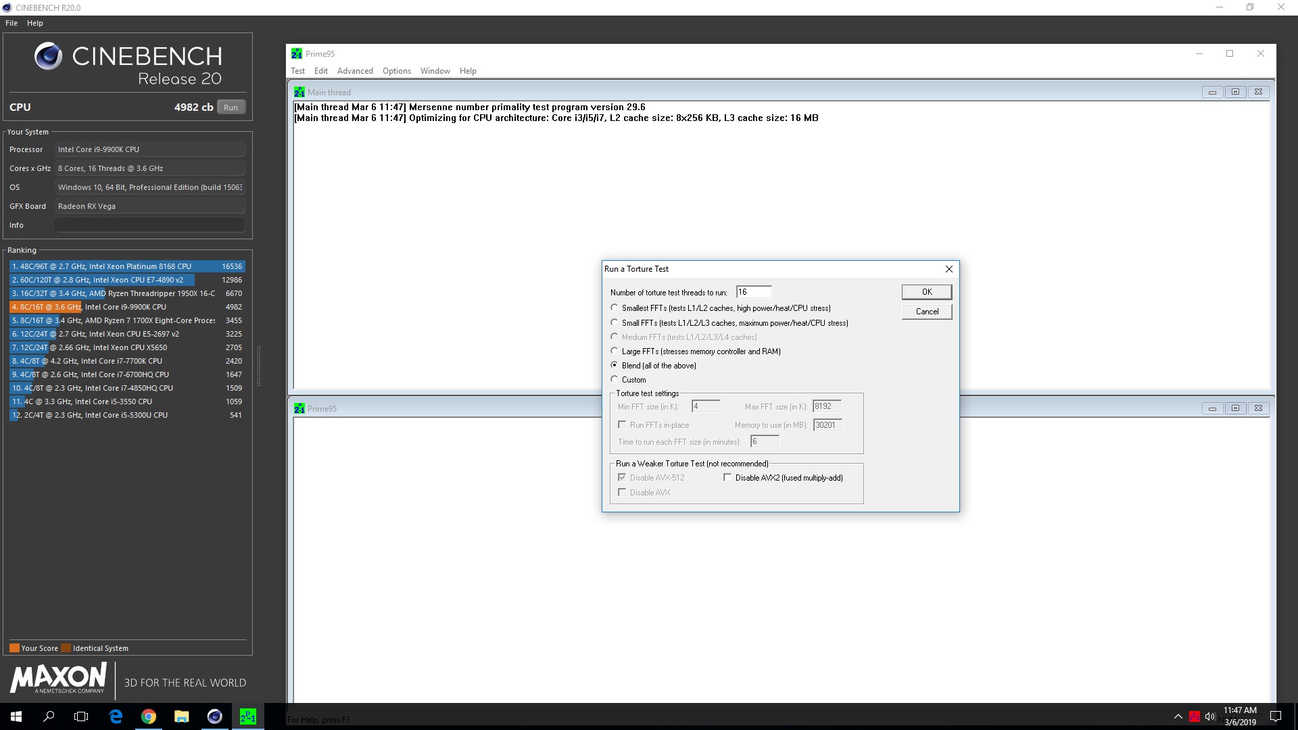Click the torture test threads field

(754, 292)
